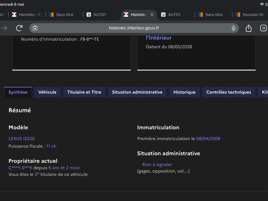Open the Situation administrative tab

(137, 92)
